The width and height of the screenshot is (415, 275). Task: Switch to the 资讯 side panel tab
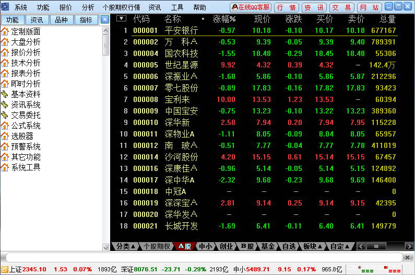pos(37,20)
